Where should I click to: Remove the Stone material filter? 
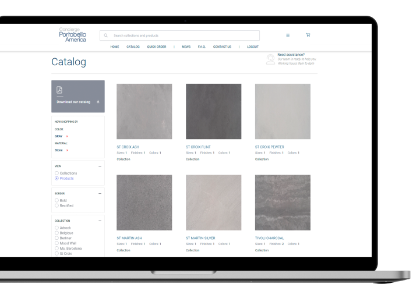click(67, 150)
